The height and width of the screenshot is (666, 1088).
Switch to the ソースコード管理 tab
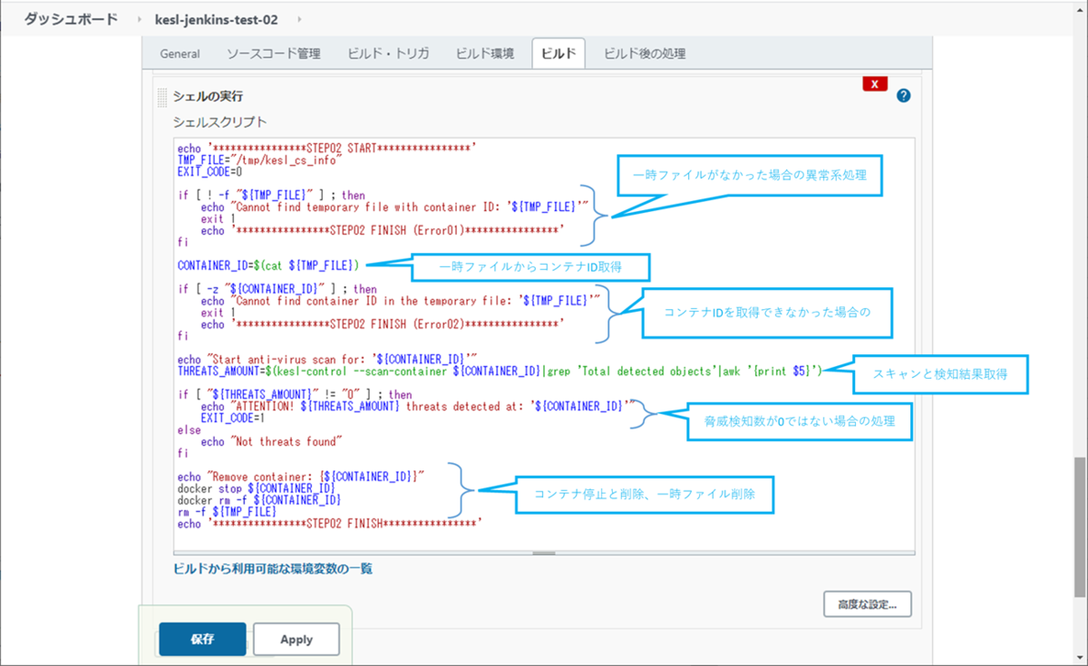(273, 53)
